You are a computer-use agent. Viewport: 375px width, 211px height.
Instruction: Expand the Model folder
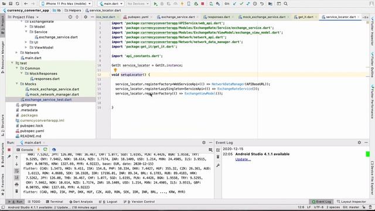pyautogui.click(x=26, y=26)
